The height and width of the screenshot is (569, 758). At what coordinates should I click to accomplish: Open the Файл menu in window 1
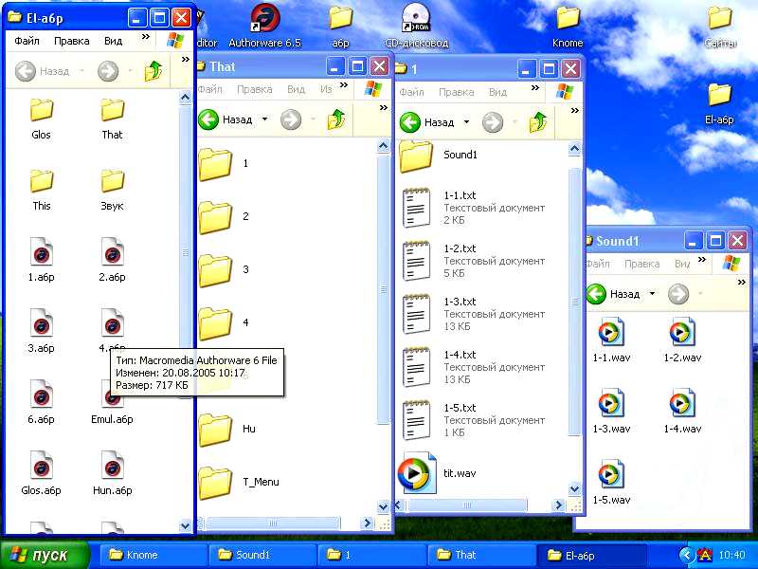pyautogui.click(x=411, y=92)
